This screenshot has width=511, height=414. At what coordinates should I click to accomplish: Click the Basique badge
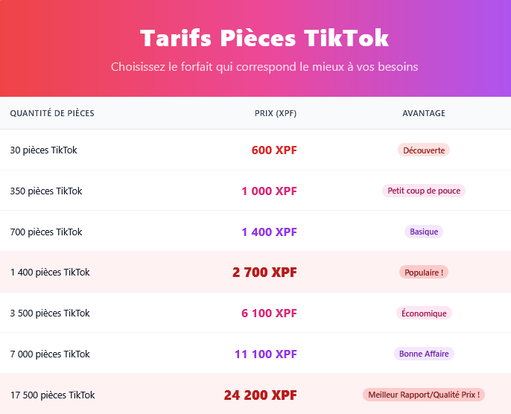coord(424,232)
